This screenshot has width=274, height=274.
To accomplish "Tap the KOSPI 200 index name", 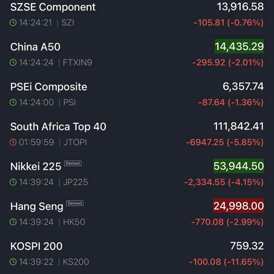I will pyautogui.click(x=37, y=246).
